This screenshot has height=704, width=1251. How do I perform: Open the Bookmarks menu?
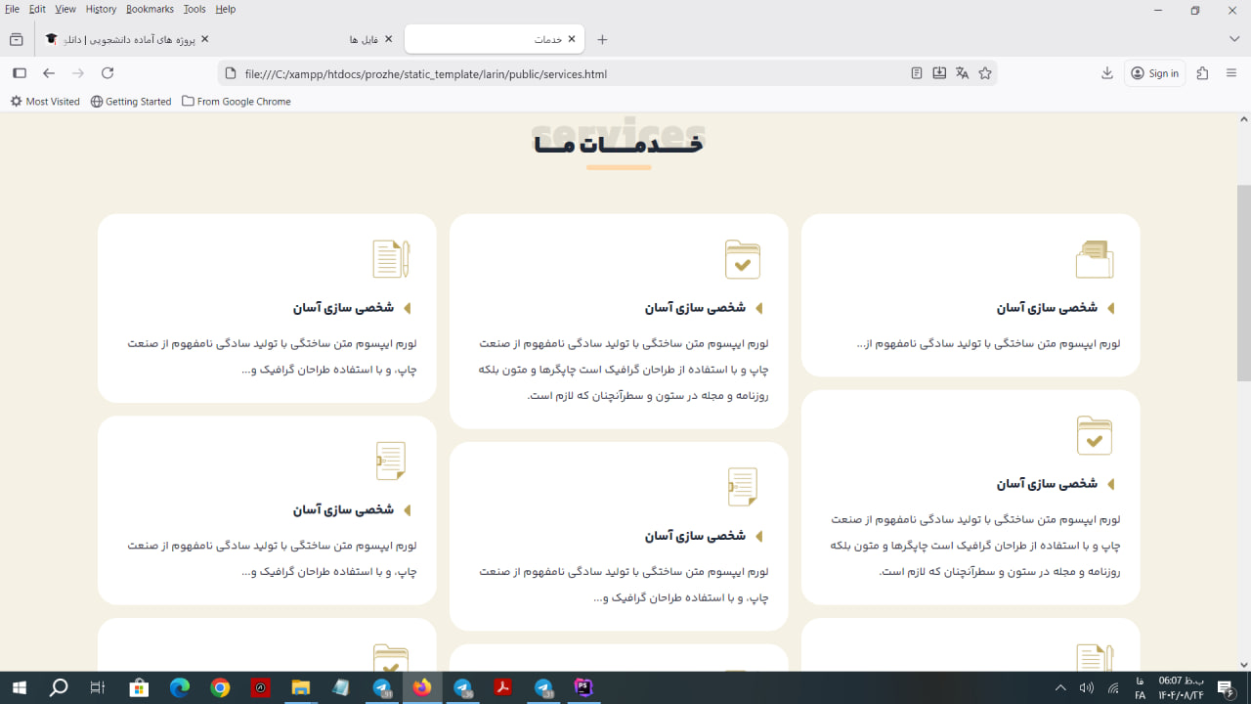tap(149, 9)
